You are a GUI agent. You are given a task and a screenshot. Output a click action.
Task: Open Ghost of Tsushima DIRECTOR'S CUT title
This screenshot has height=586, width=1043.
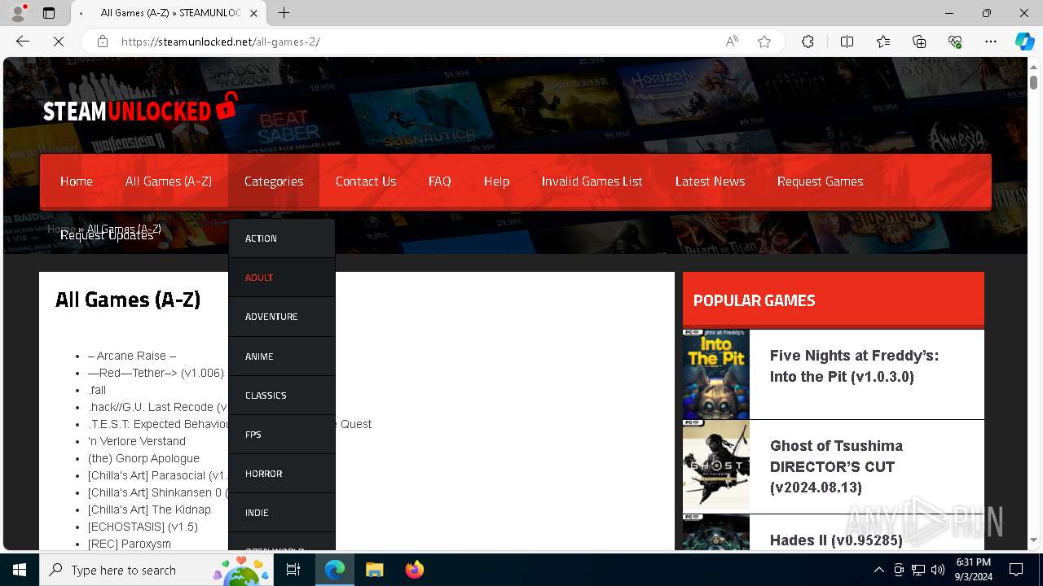coord(836,466)
